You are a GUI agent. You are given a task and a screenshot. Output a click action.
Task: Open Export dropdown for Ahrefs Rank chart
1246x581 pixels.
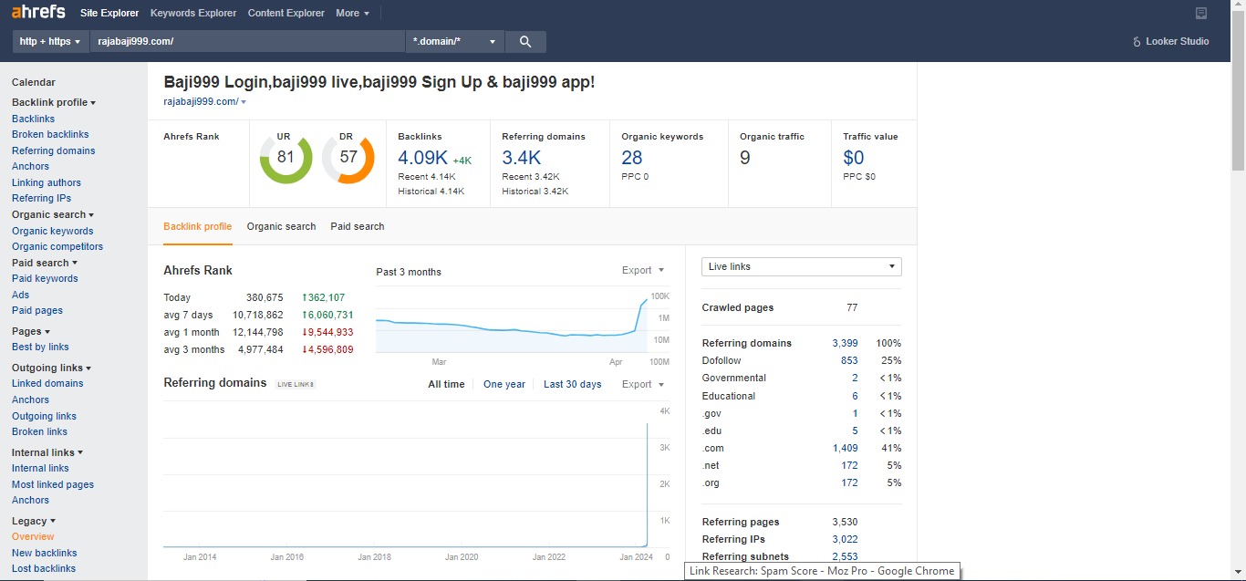coord(642,271)
